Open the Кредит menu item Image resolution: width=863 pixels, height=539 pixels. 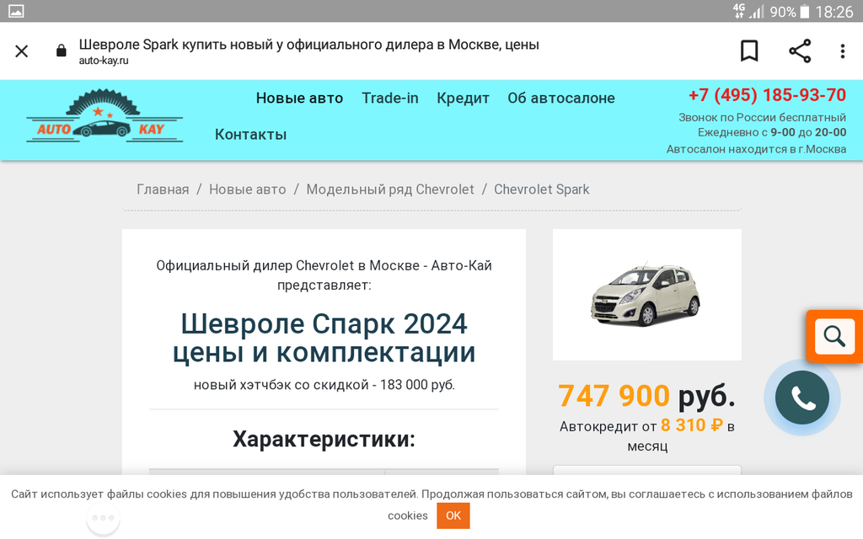click(x=463, y=98)
